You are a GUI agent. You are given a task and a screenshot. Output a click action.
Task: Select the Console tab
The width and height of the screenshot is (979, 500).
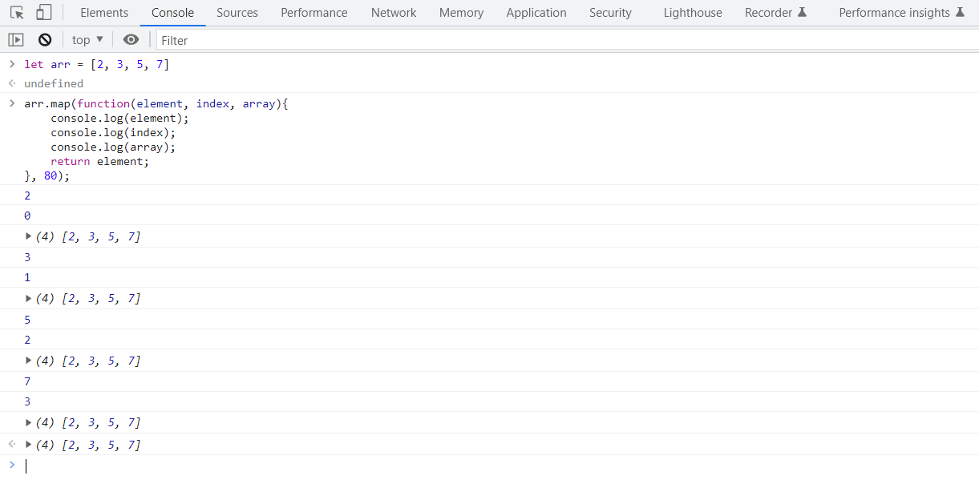coord(172,13)
